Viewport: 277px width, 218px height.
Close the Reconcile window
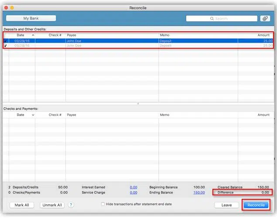point(6,7)
